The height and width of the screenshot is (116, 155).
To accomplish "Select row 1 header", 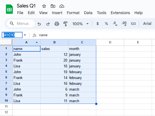I will [x=6, y=49].
